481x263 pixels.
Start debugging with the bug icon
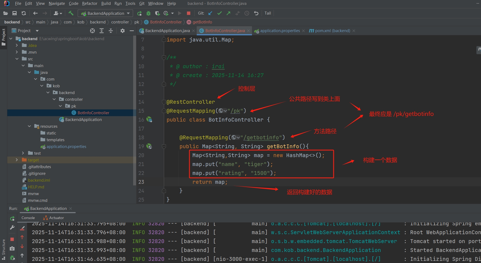148,13
